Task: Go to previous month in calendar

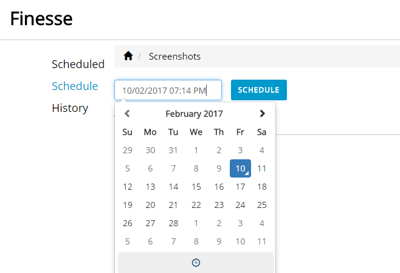Action: point(127,114)
